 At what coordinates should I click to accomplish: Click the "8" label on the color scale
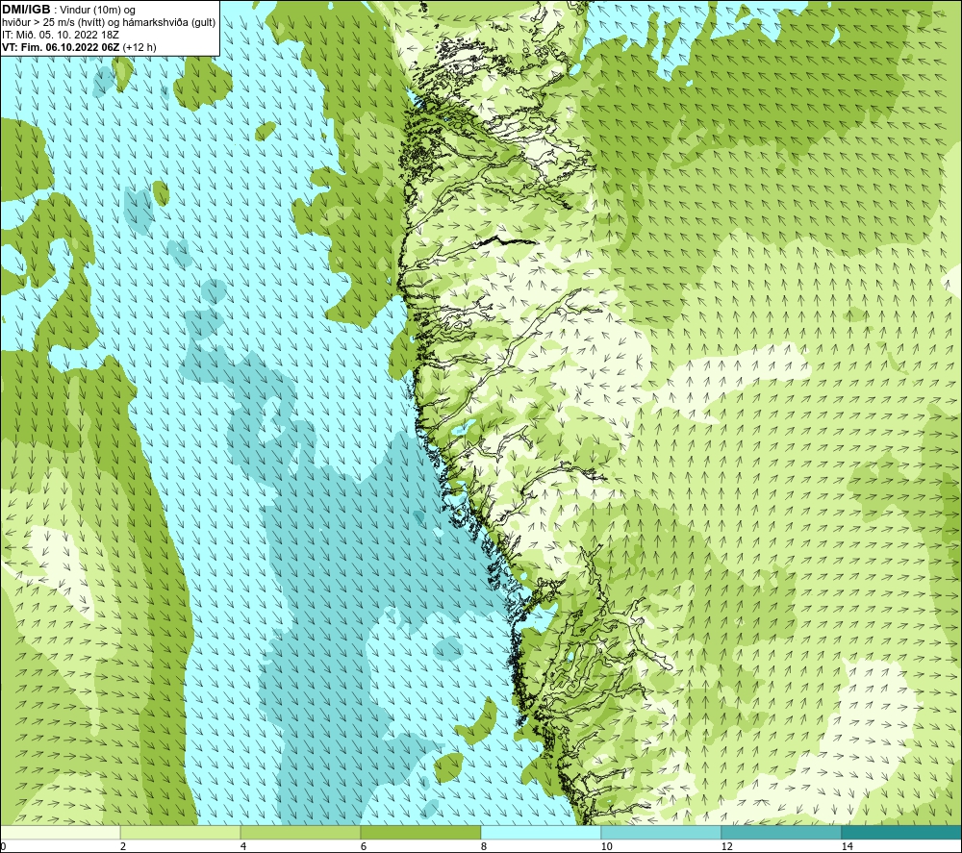tap(484, 847)
